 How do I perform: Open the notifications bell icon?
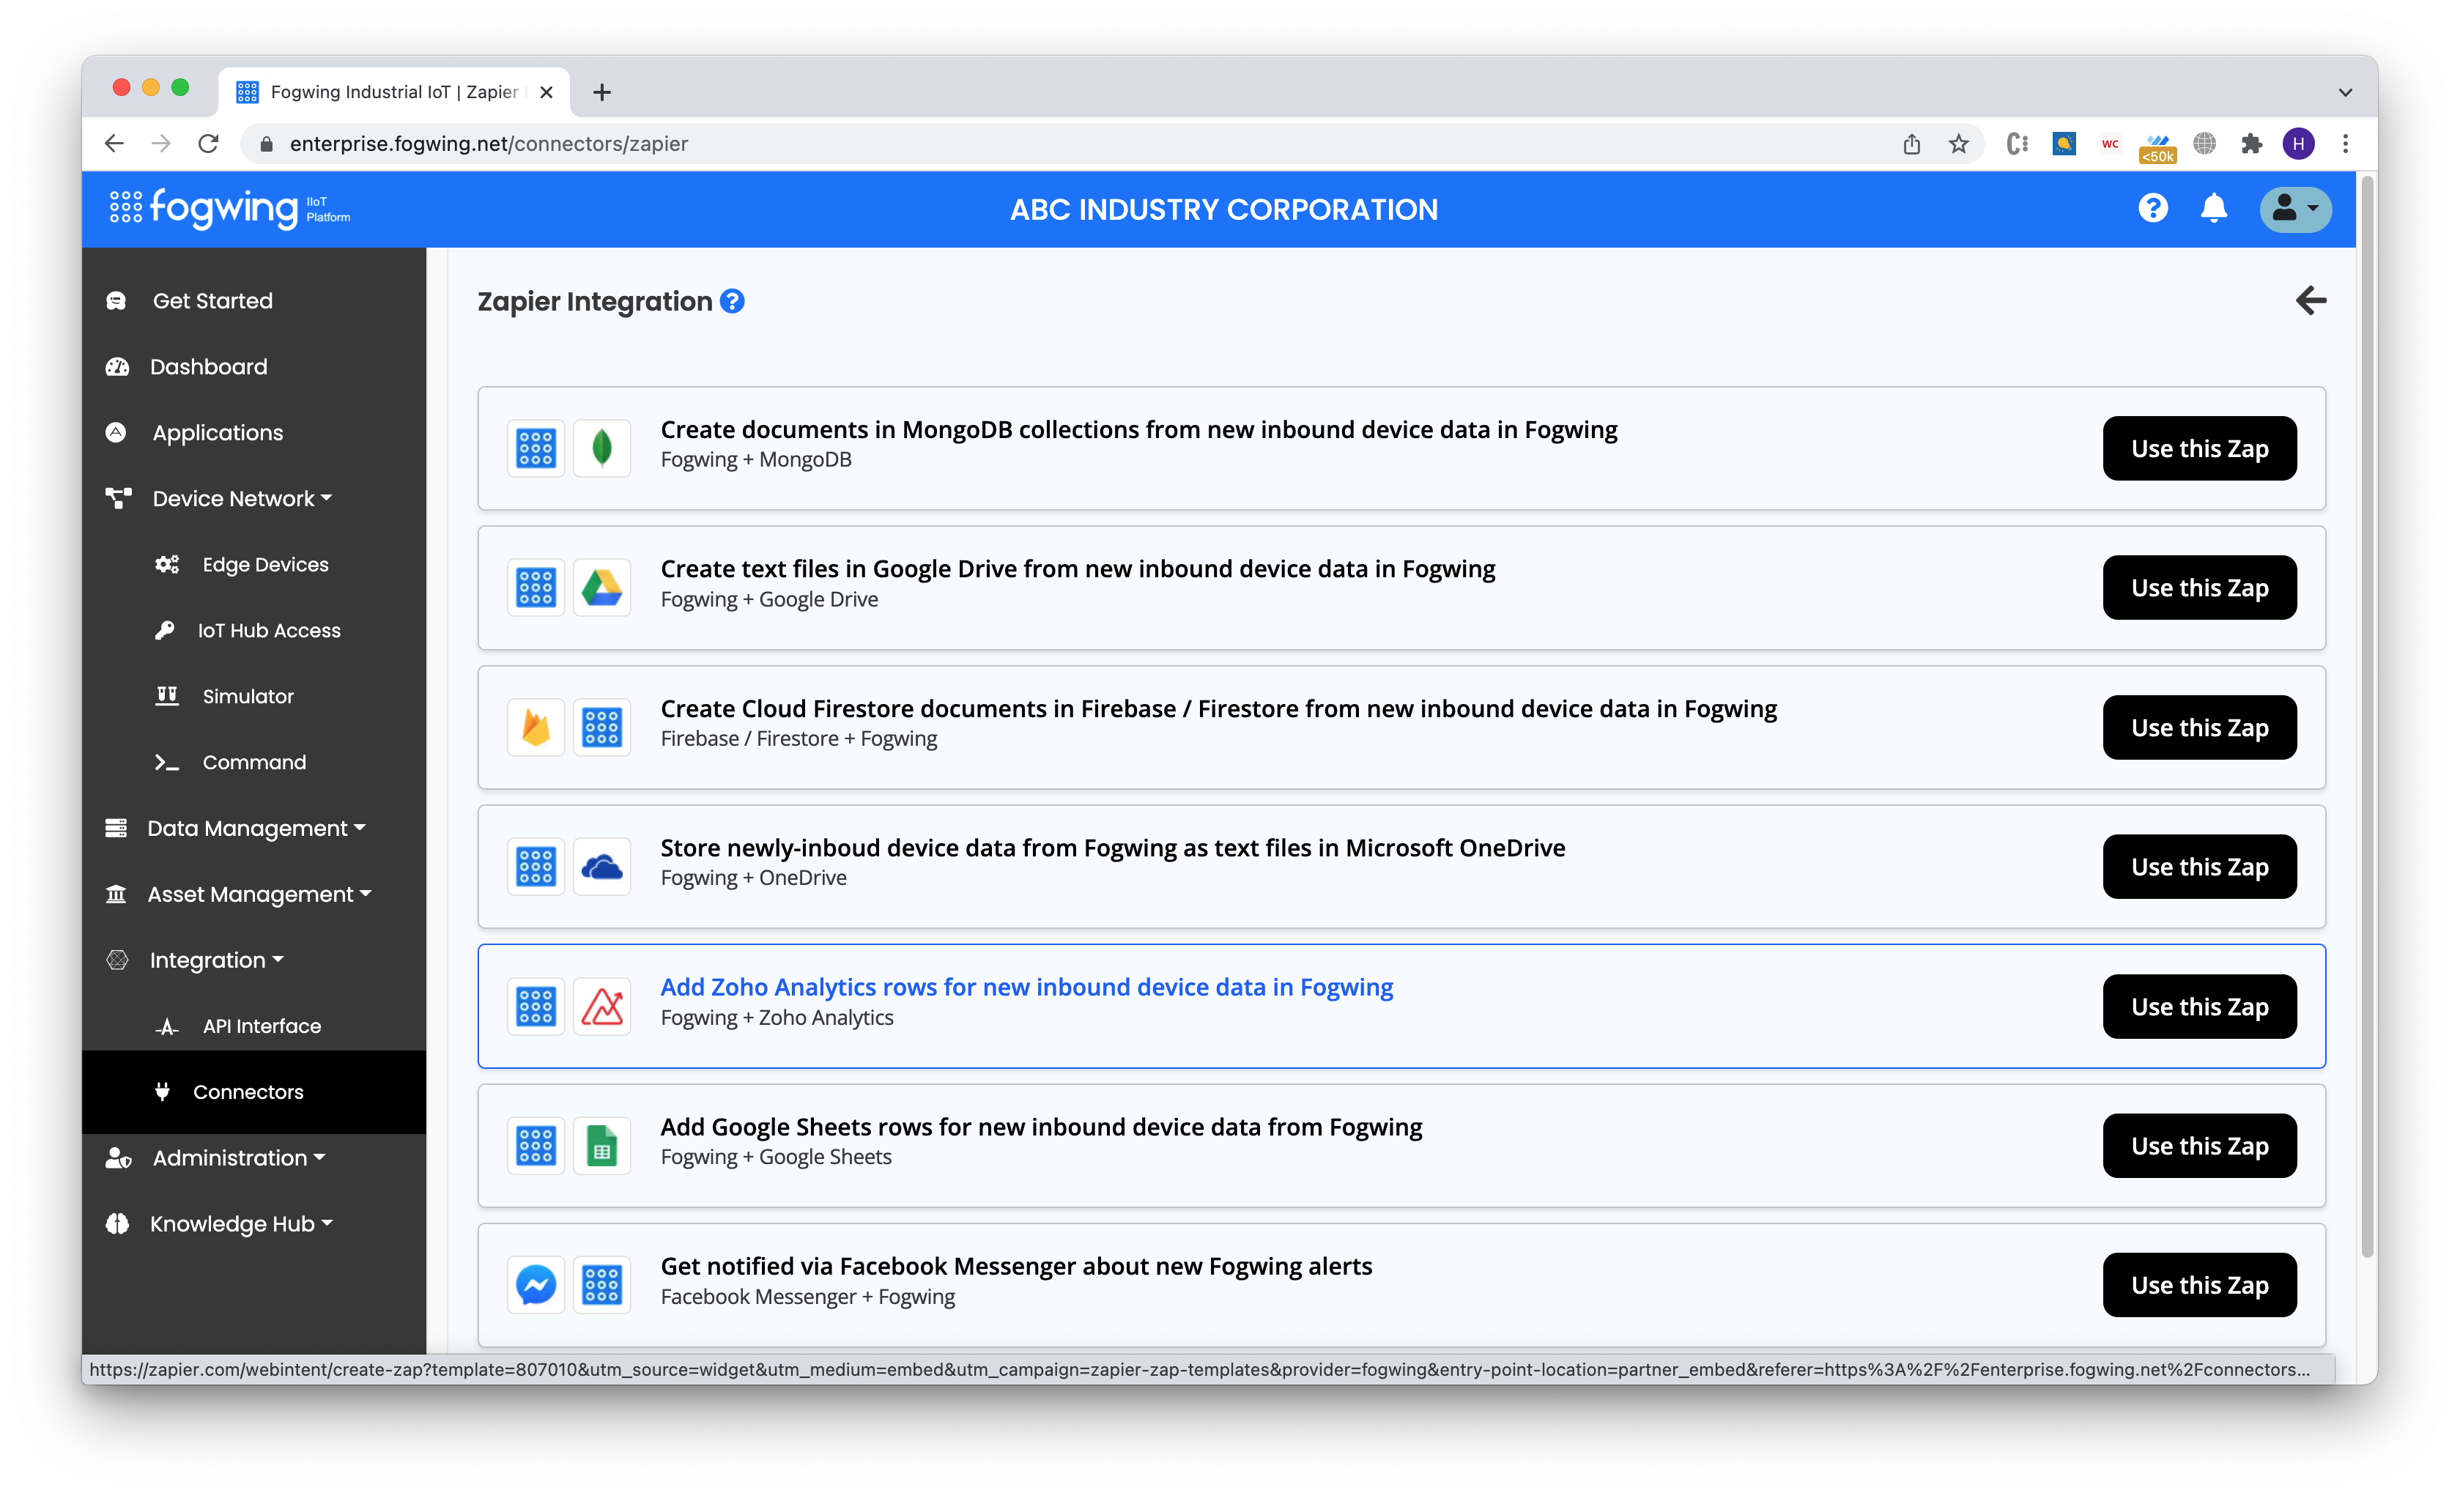2213,209
